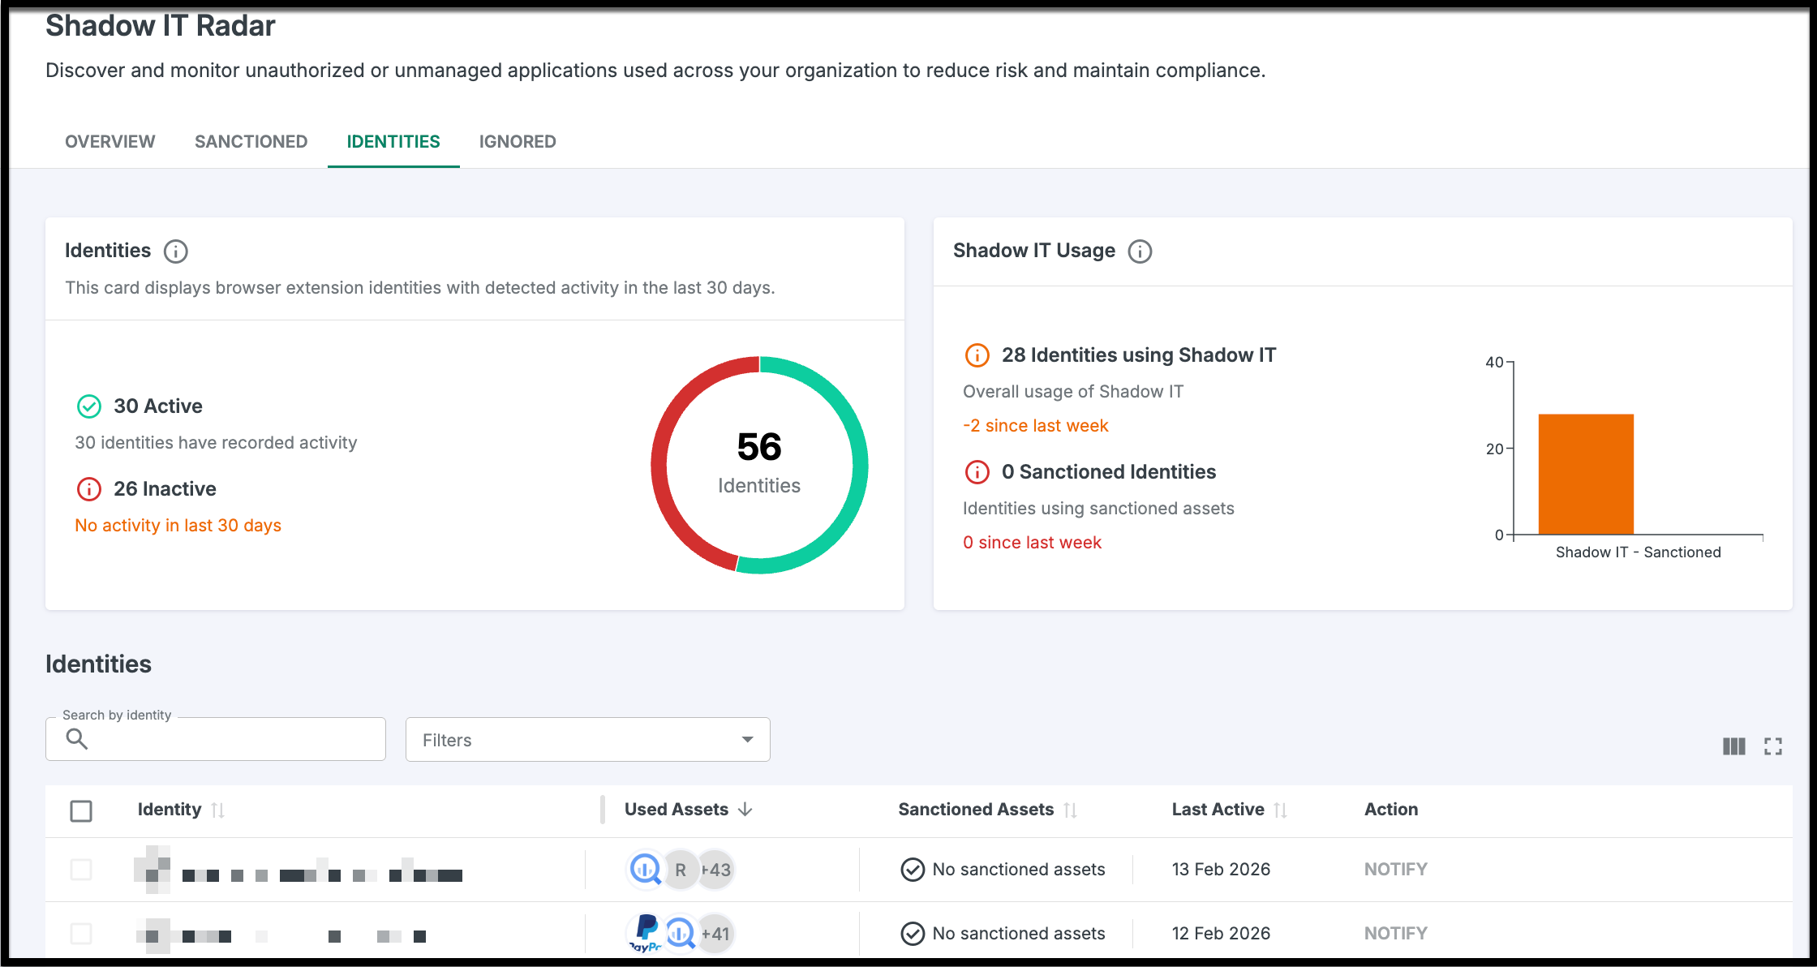This screenshot has height=967, width=1817.
Task: Click the +43 assets badge in first row
Action: (716, 870)
